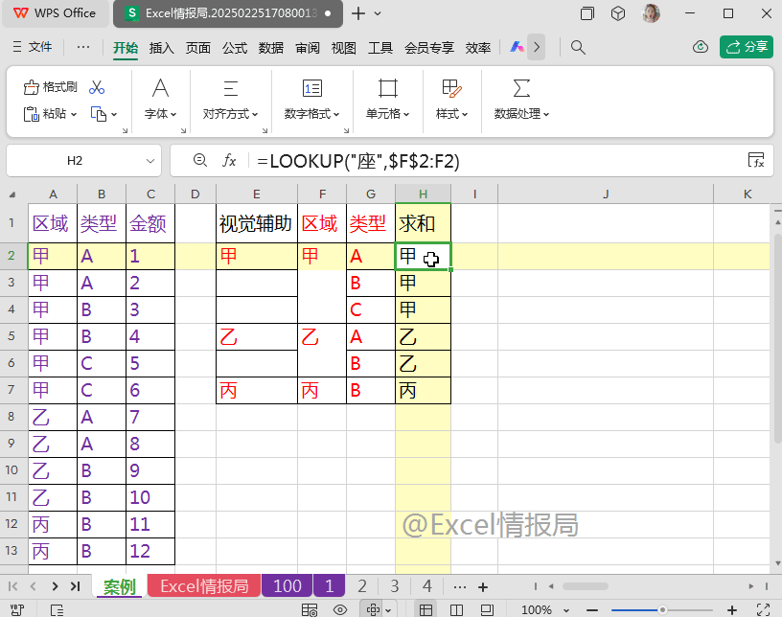Click the zoom slider in status bar
The width and height of the screenshot is (782, 617).
(661, 609)
